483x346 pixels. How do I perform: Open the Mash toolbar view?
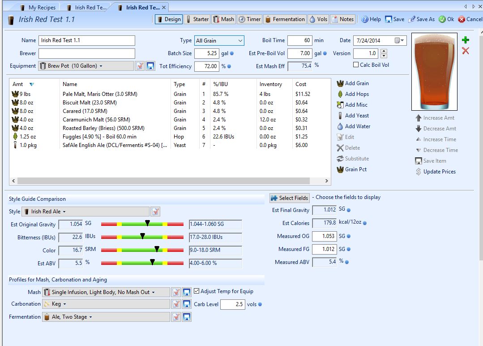click(x=224, y=19)
